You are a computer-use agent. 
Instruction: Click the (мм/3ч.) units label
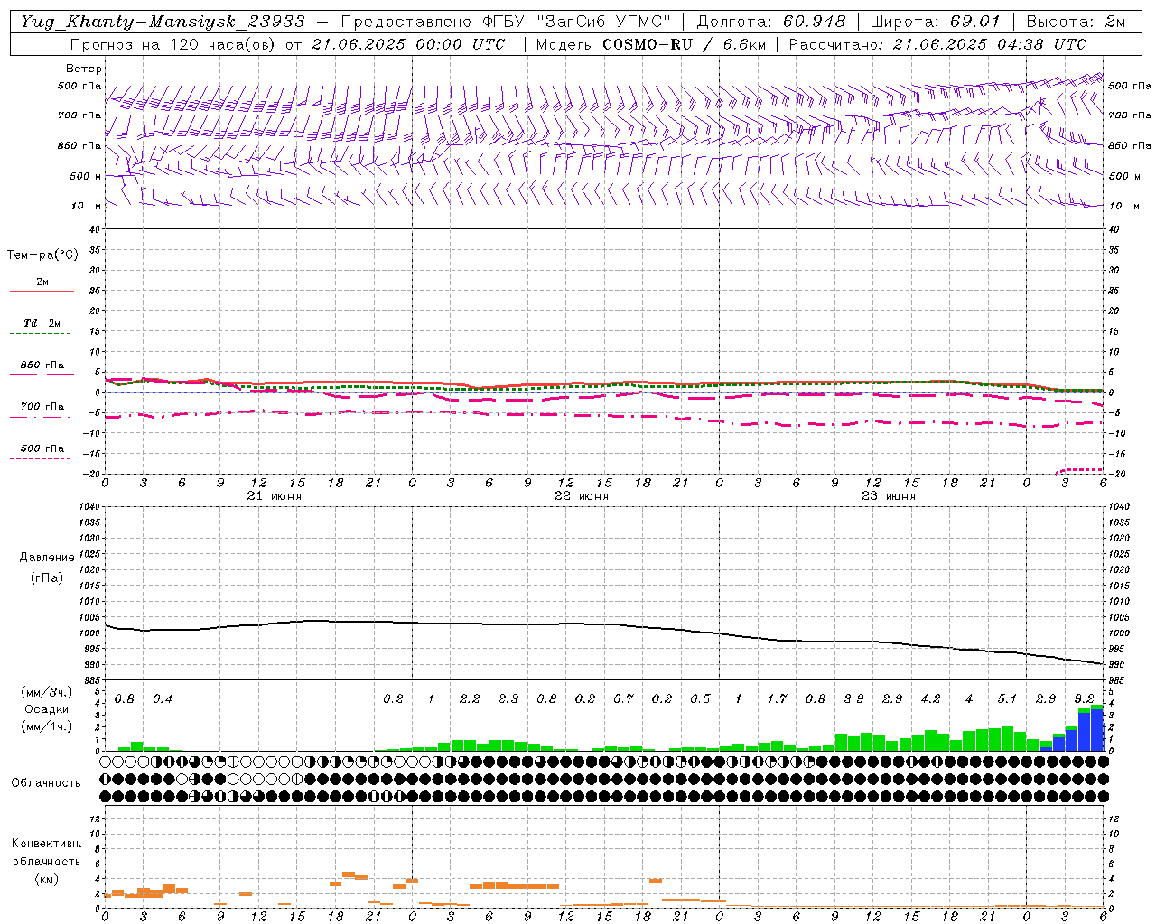46,692
